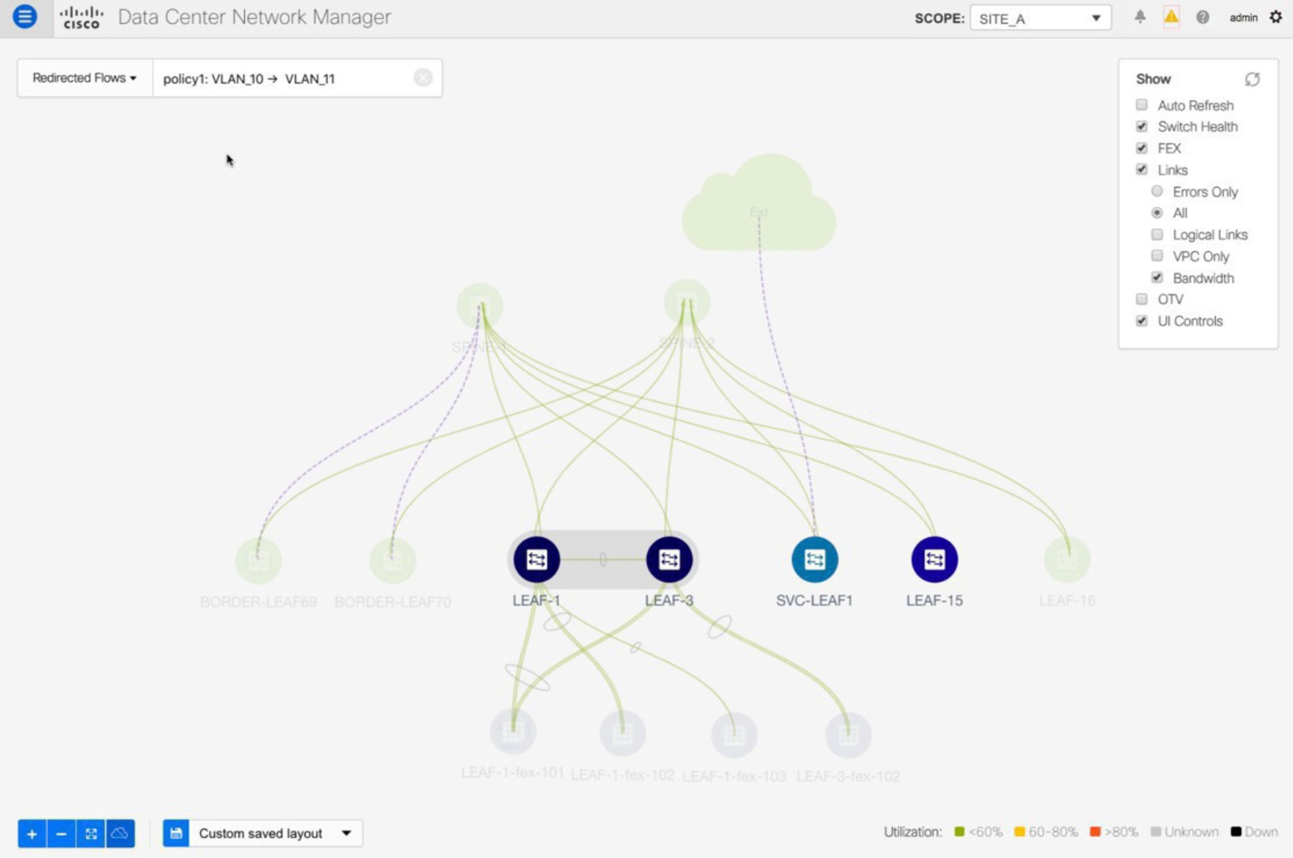This screenshot has width=1293, height=858.
Task: Click the orange >80% utilization swatch
Action: pos(1095,832)
